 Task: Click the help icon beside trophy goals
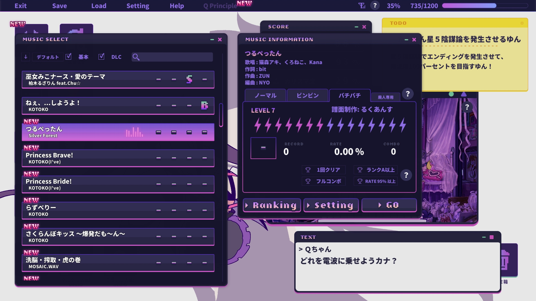point(406,175)
